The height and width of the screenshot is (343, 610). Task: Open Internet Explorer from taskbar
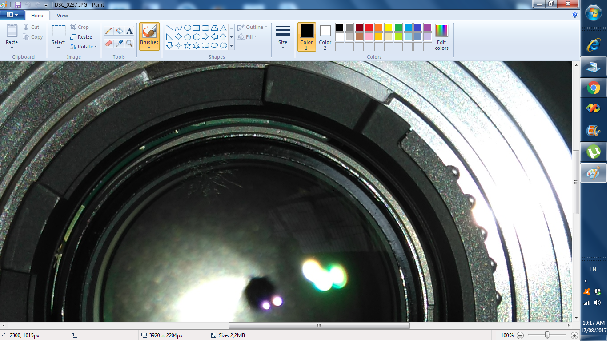tap(594, 45)
